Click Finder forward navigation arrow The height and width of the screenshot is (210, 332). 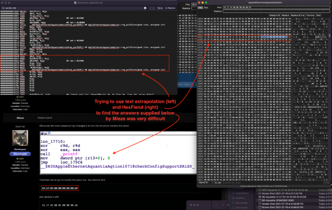pos(222,205)
